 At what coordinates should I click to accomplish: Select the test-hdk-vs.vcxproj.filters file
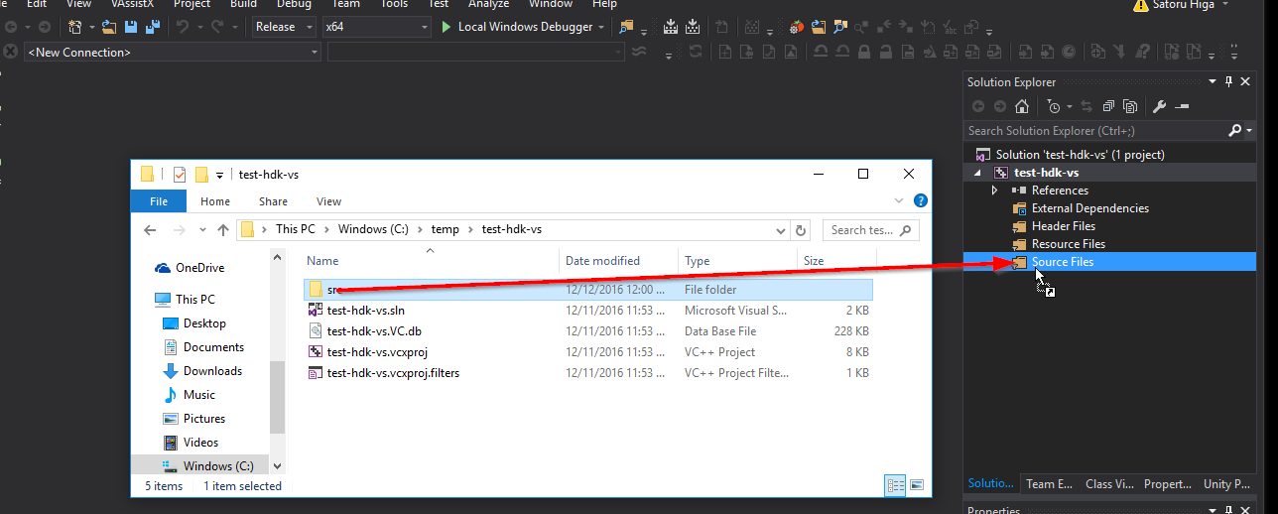pos(589,373)
